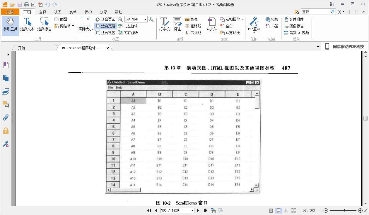Print document via quick access toolbar
369x215 pixels.
point(26,4)
